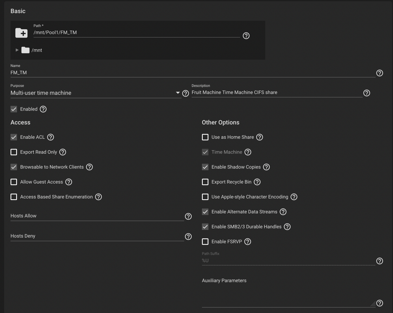Open help for the Path field
The width and height of the screenshot is (393, 313).
(x=246, y=36)
